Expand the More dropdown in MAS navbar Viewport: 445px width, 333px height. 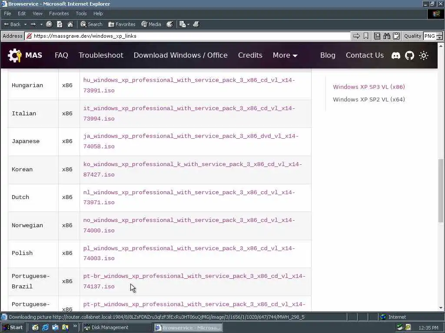coord(285,55)
